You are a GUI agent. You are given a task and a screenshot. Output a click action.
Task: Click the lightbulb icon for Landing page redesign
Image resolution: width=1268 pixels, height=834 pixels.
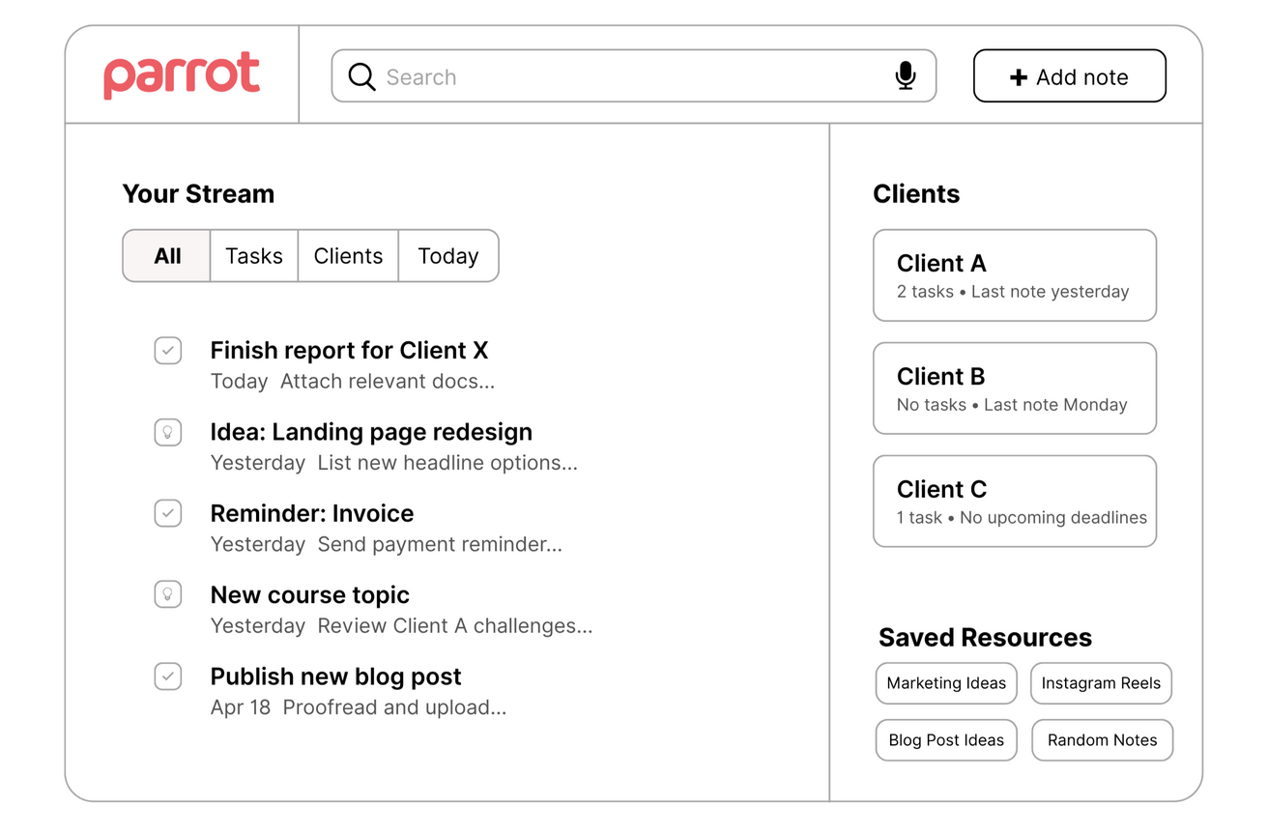pos(168,432)
